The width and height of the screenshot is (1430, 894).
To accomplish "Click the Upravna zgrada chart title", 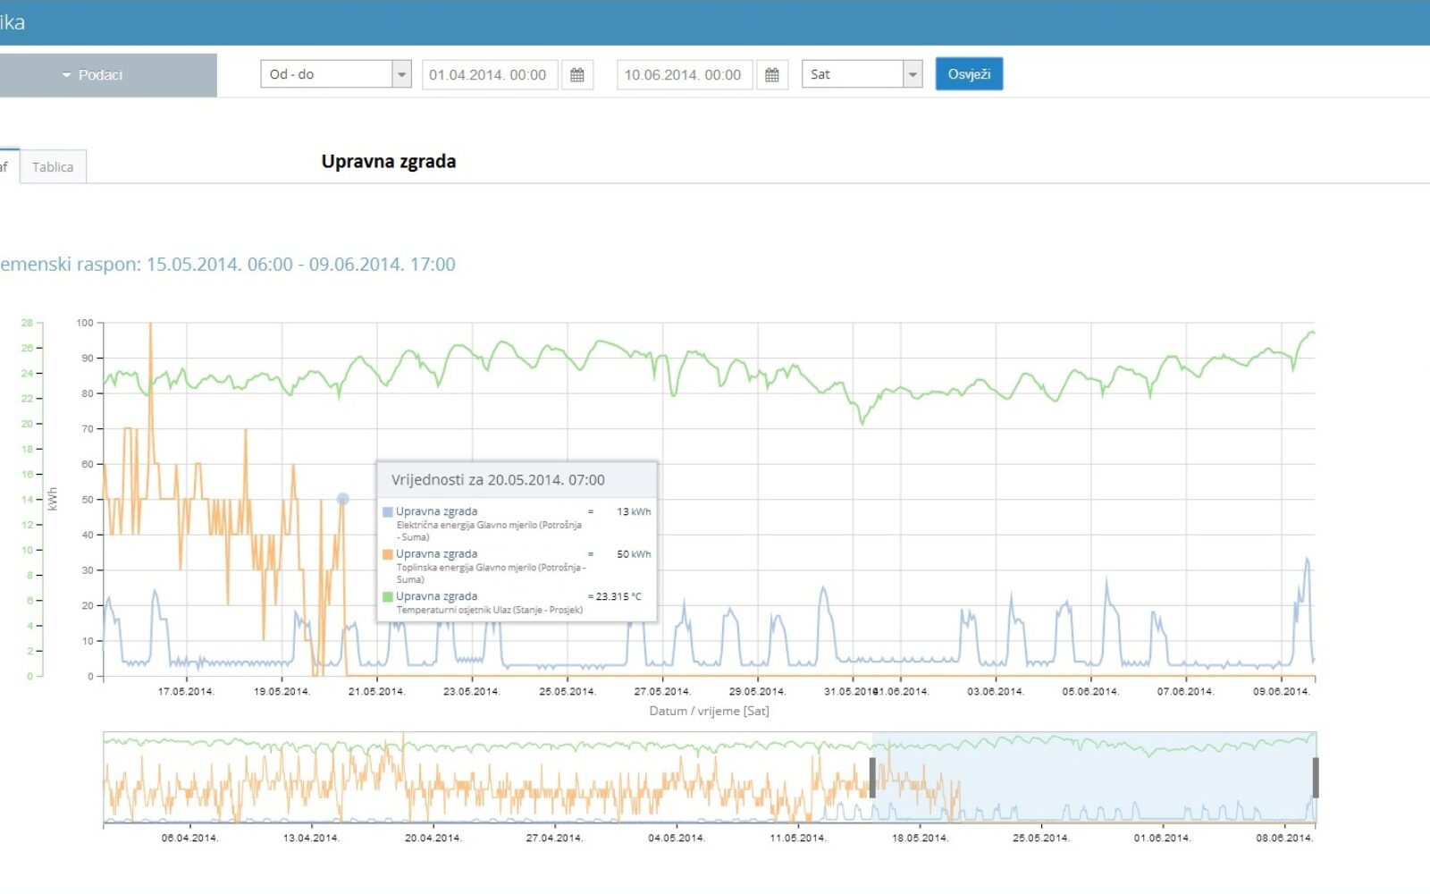I will point(389,162).
